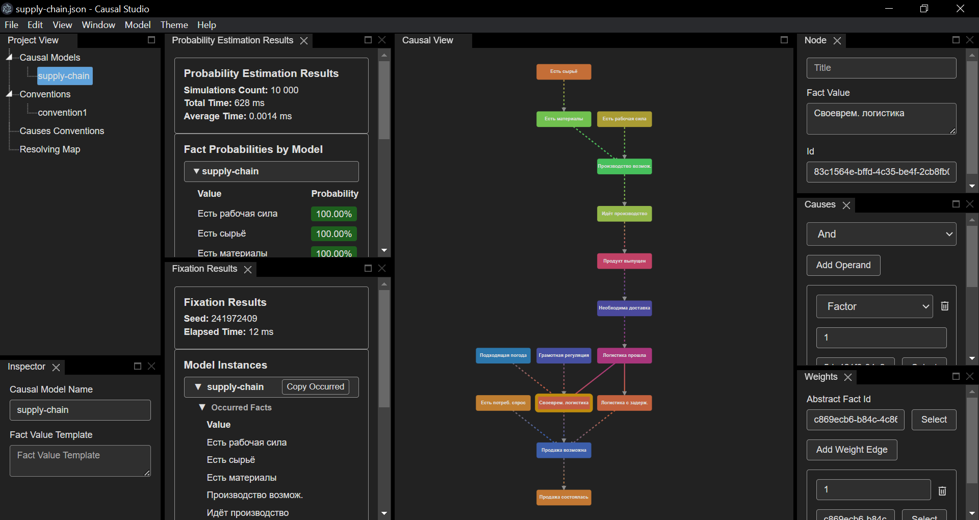This screenshot has height=520, width=979.
Task: Open the Theme menu
Action: pyautogui.click(x=174, y=25)
